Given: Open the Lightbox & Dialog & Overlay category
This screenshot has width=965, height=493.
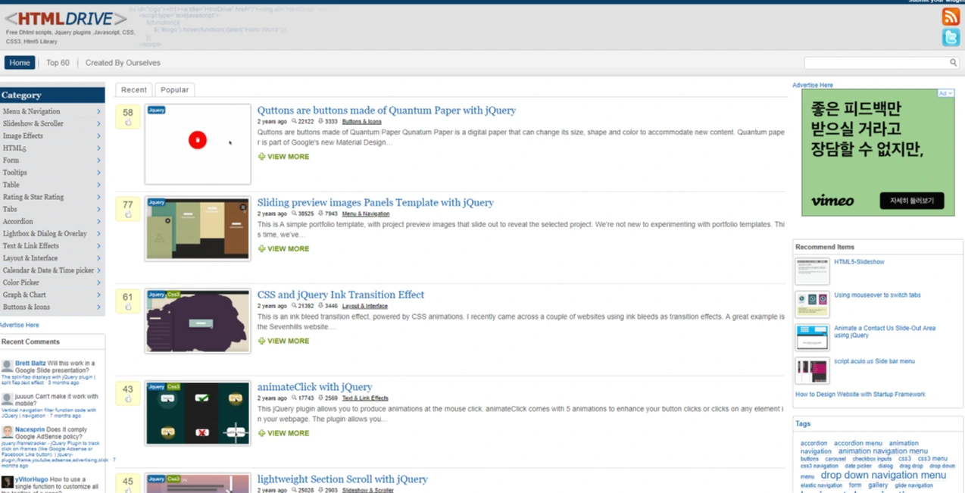Looking at the screenshot, I should [x=45, y=234].
